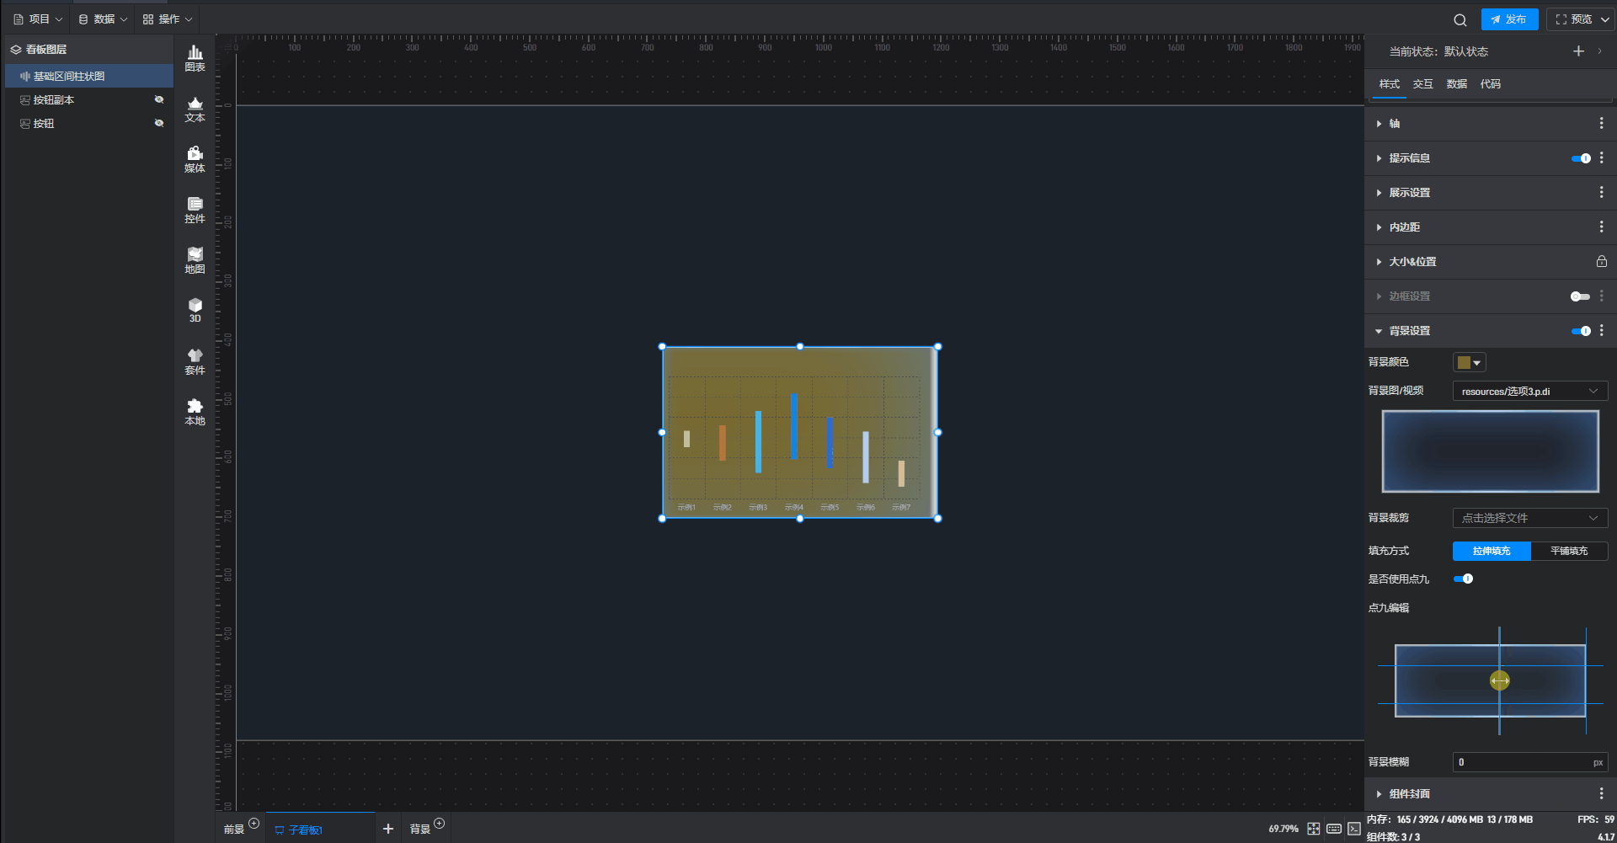The width and height of the screenshot is (1617, 843).
Task: Enable the 边框设置 switch
Action: point(1580,296)
